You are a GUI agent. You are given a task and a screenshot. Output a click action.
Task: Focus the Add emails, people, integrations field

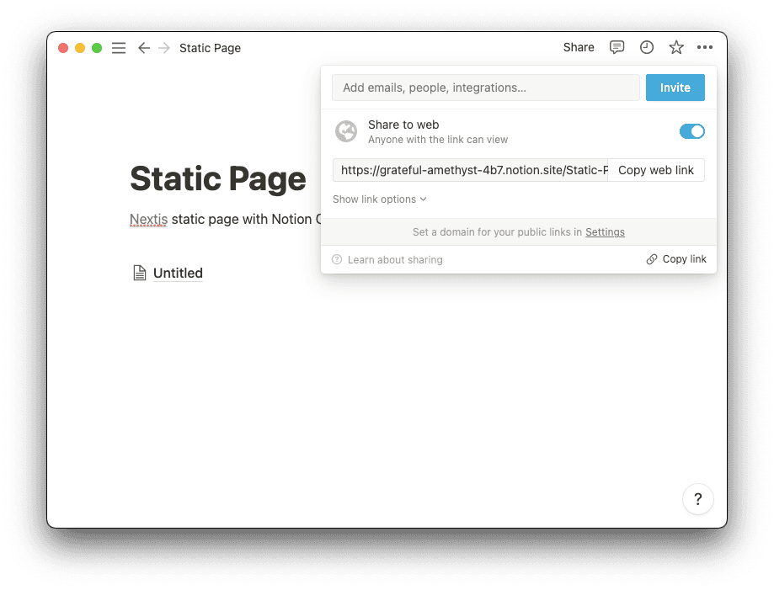(x=485, y=88)
